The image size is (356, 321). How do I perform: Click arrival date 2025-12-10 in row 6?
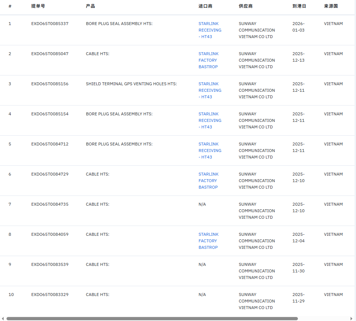299,177
